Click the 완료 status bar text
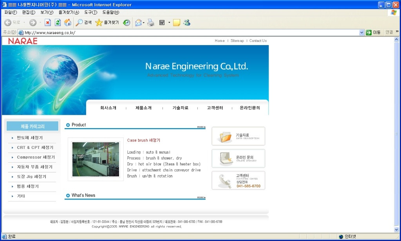This screenshot has height=241, width=401. point(12,237)
